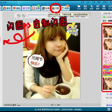Open the 文件 menu

[88, 2]
